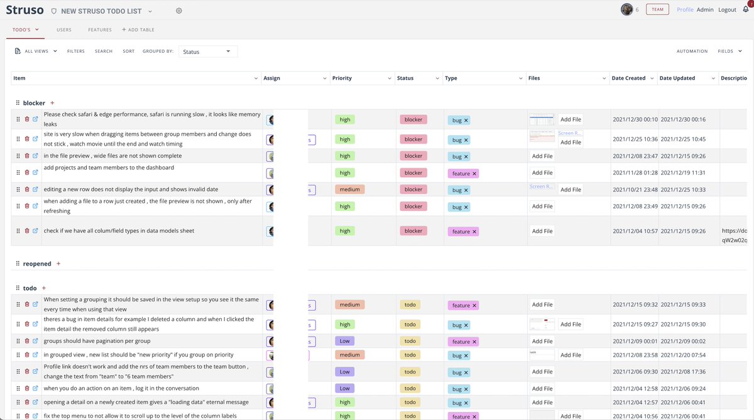Viewport: 754px width, 420px height.
Task: Click the Struso logo
Action: tap(25, 10)
